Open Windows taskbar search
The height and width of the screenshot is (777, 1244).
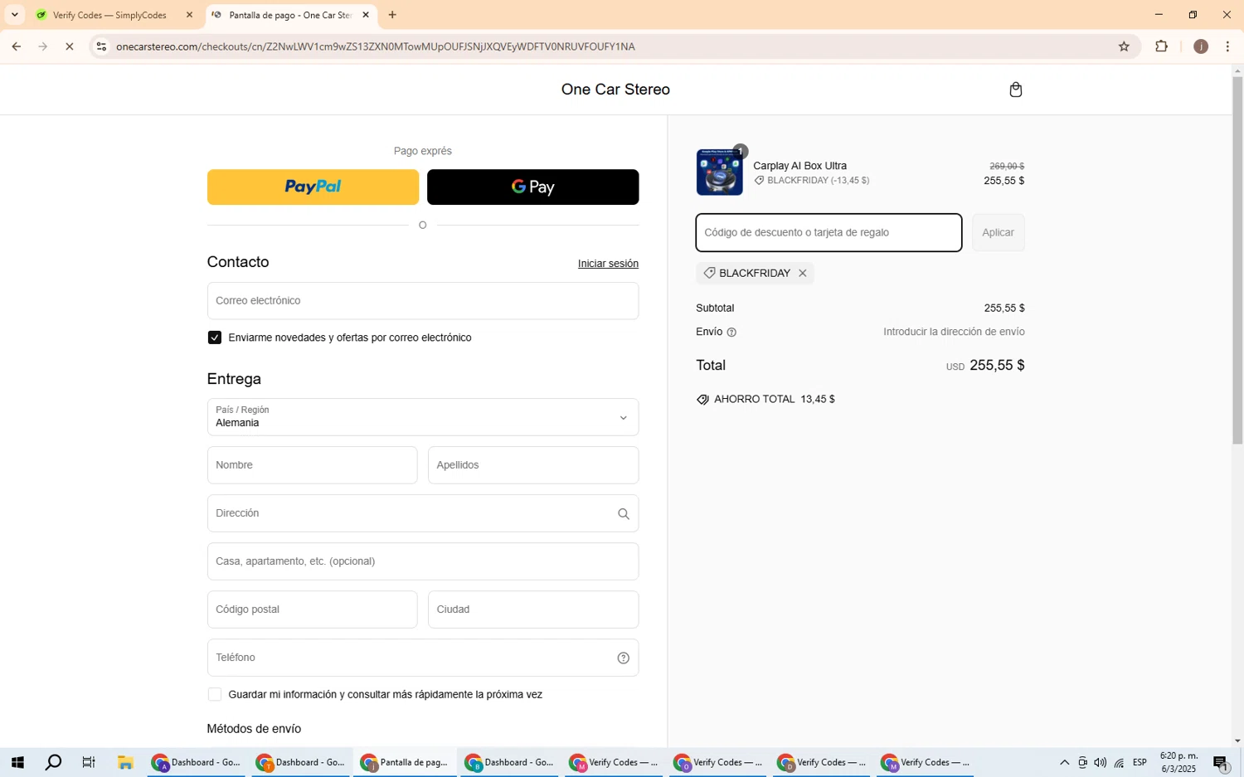pos(53,762)
